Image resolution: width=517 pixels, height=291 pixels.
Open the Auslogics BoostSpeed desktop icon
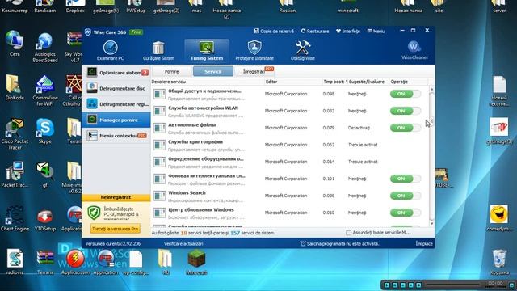click(45, 47)
